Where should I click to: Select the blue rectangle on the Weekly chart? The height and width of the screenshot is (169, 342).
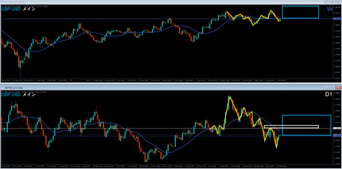point(300,6)
